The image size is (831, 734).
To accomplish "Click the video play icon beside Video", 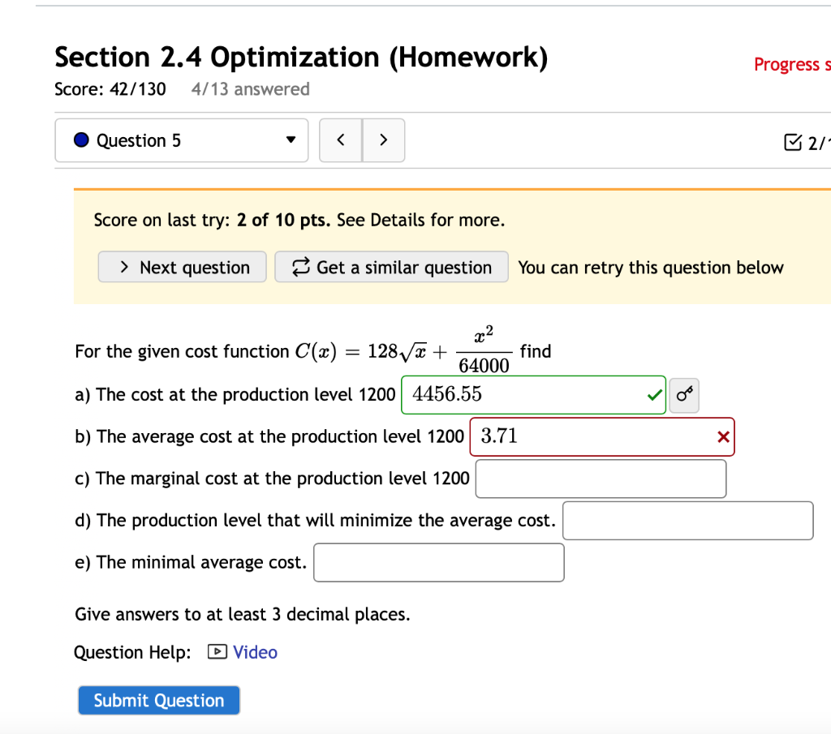I will [x=217, y=651].
